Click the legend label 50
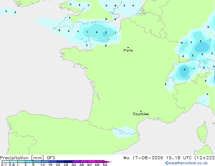Viewport: 215px width, 166px height. [105, 165]
